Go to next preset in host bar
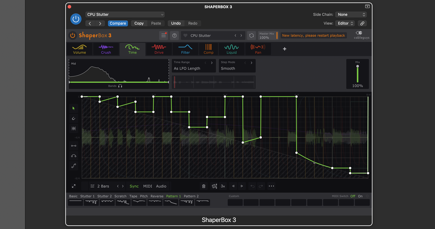Viewport: 435px width, 229px height. tap(100, 23)
